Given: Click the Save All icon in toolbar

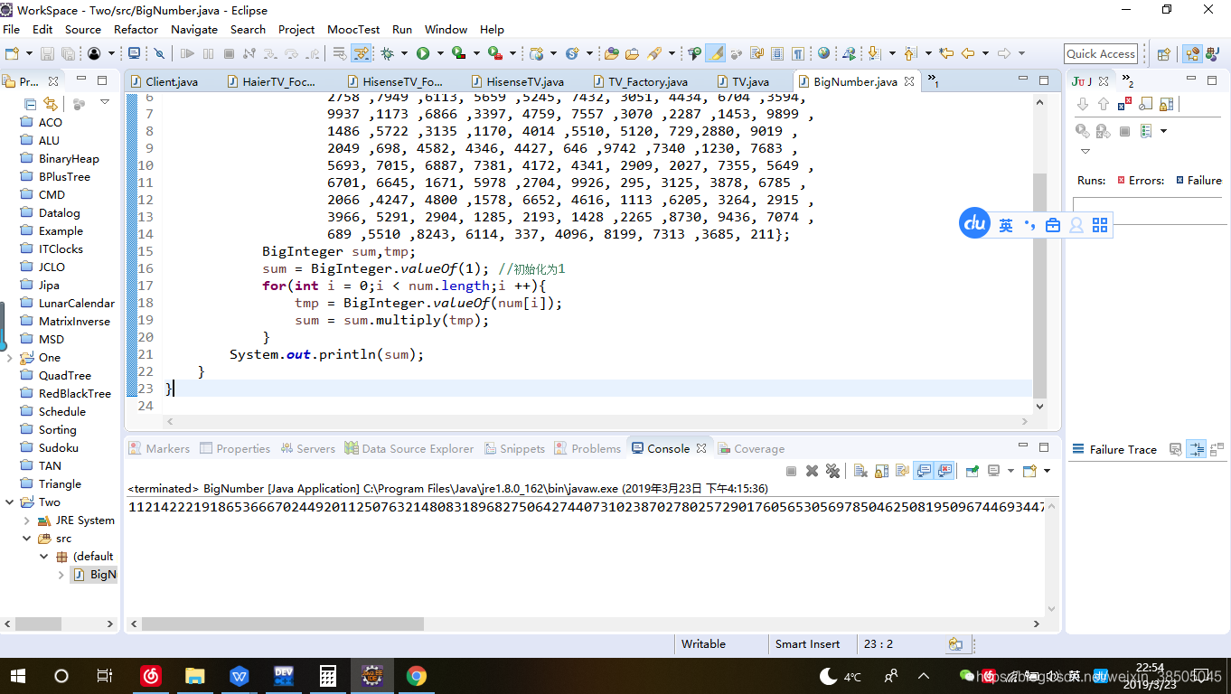Looking at the screenshot, I should point(68,53).
